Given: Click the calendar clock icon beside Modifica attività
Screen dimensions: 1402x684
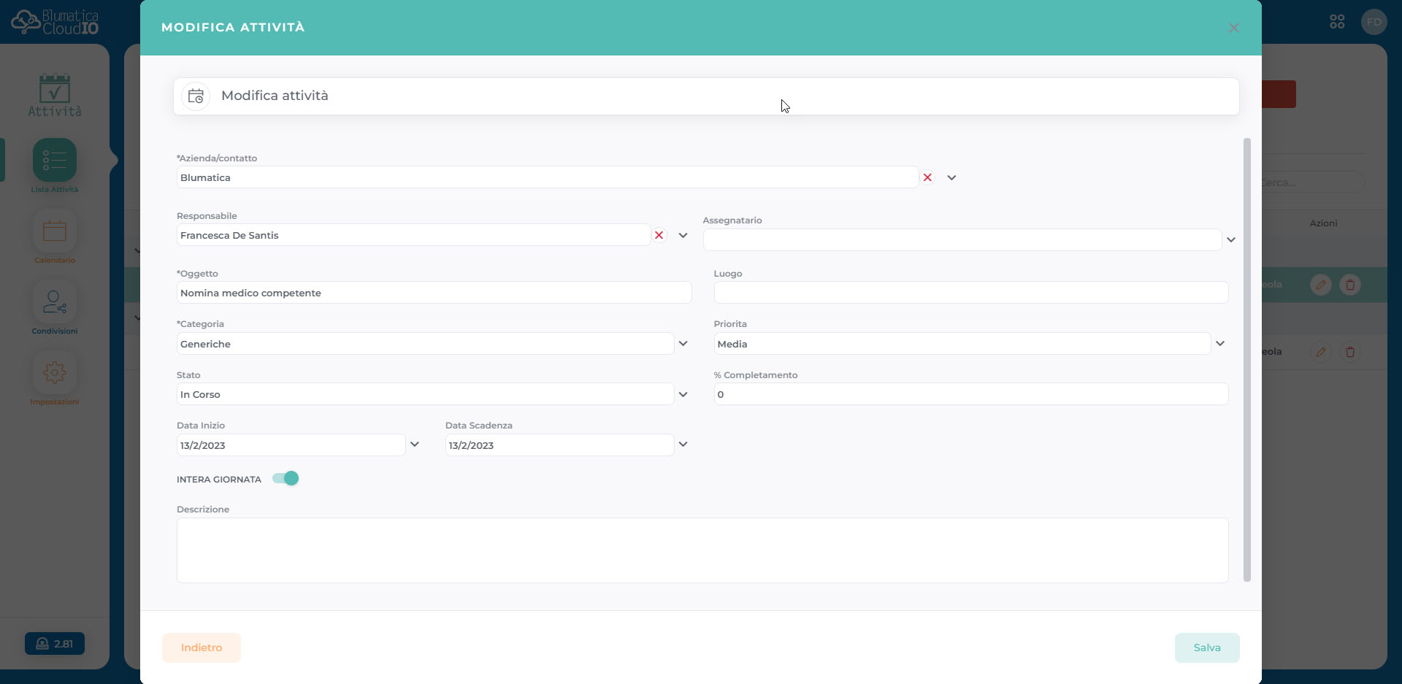Looking at the screenshot, I should (196, 96).
